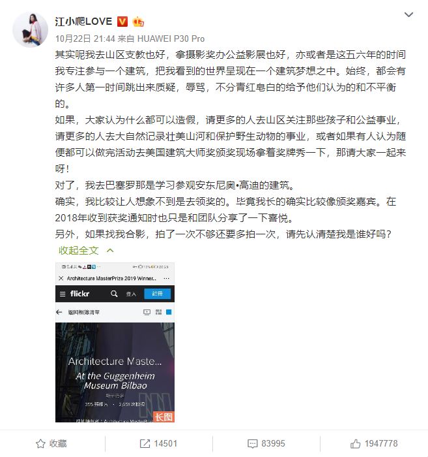Click the HUAWEI P30 Pro source link
428x457 pixels.
[x=171, y=39]
